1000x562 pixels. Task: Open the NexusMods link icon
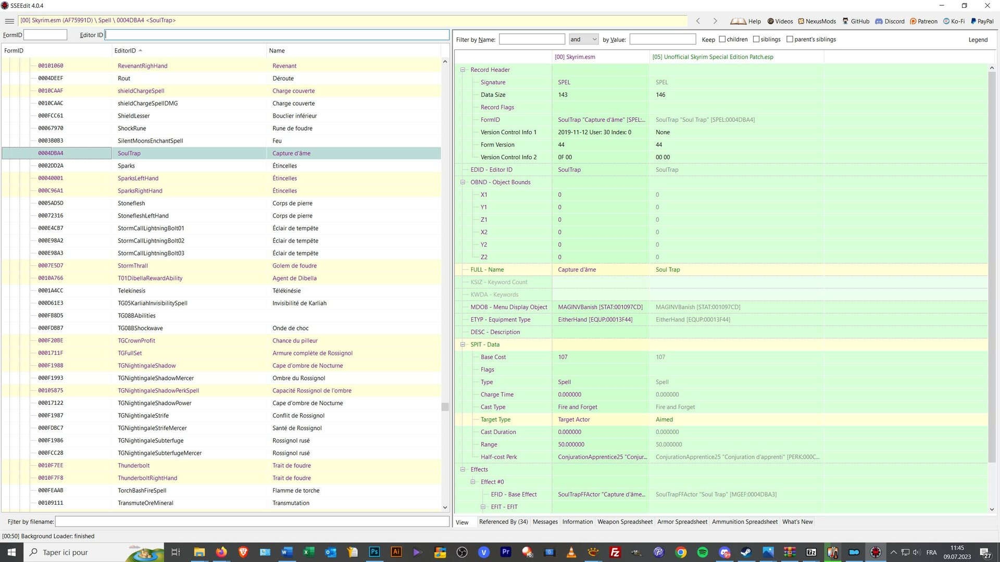[x=801, y=21]
